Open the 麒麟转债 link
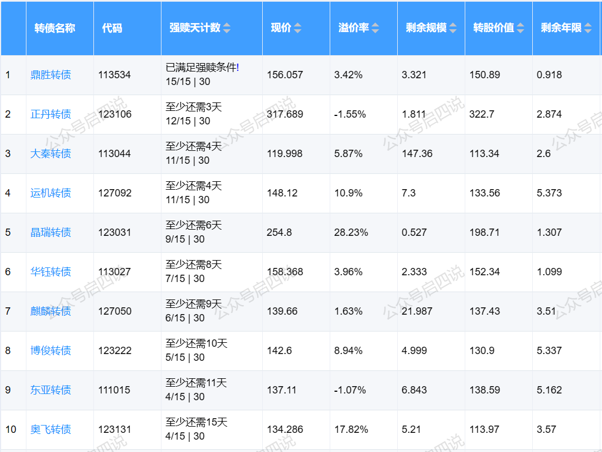This screenshot has height=452, width=602. tap(51, 311)
